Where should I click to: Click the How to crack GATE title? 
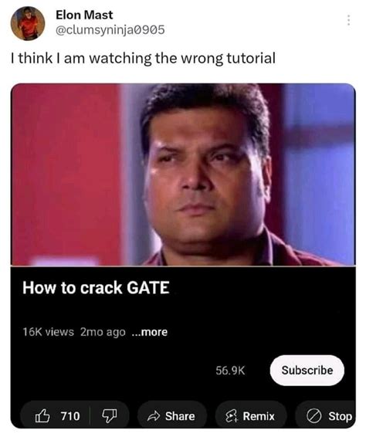tap(96, 288)
